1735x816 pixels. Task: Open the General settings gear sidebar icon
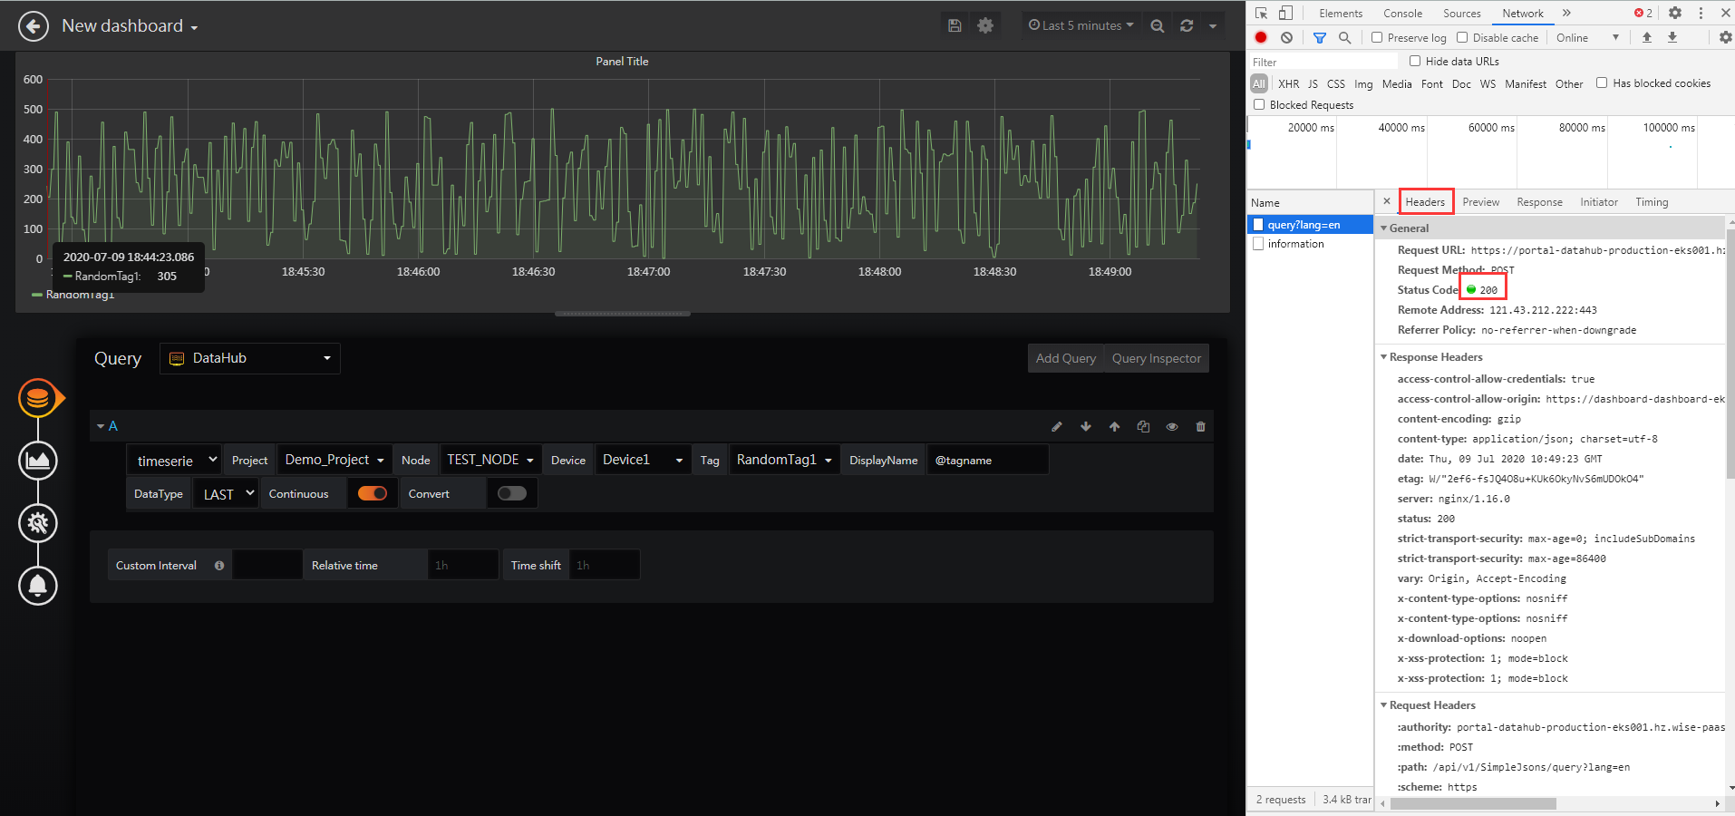coord(38,523)
